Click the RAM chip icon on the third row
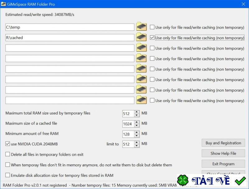 tap(141, 48)
